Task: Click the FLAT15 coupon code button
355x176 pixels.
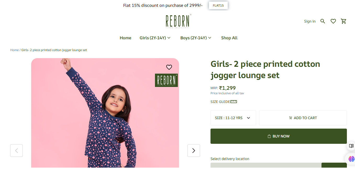Action: tap(218, 5)
